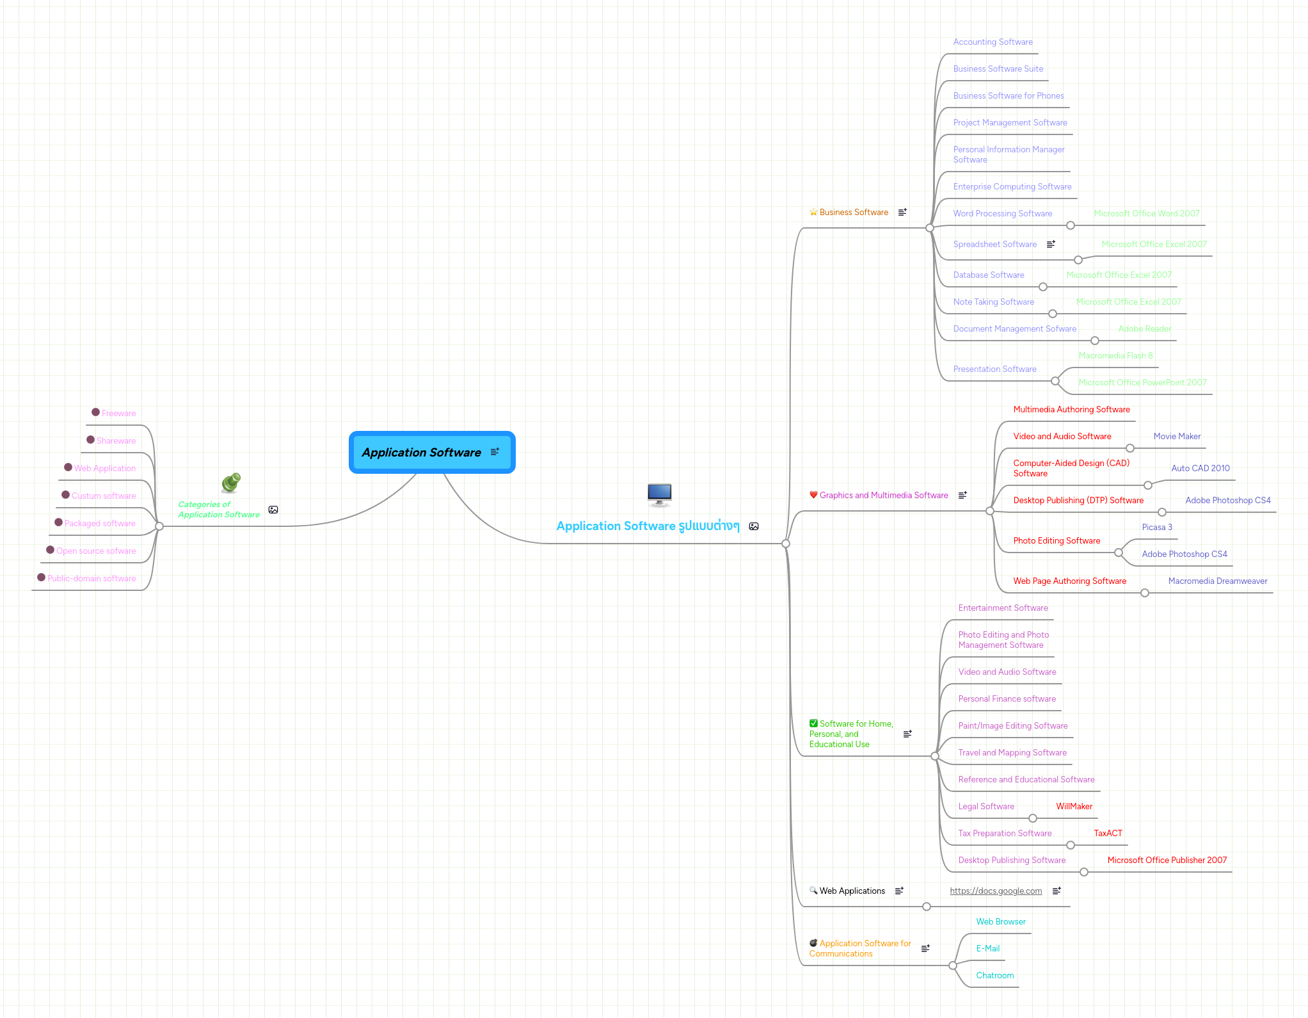Click the purple dot beside Freeware

pos(95,412)
